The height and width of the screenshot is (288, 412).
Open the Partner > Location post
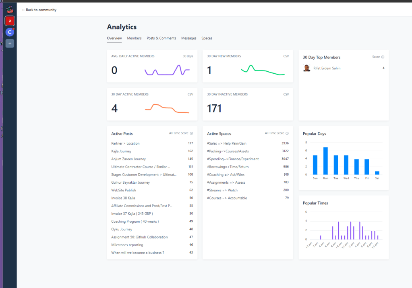(125, 143)
